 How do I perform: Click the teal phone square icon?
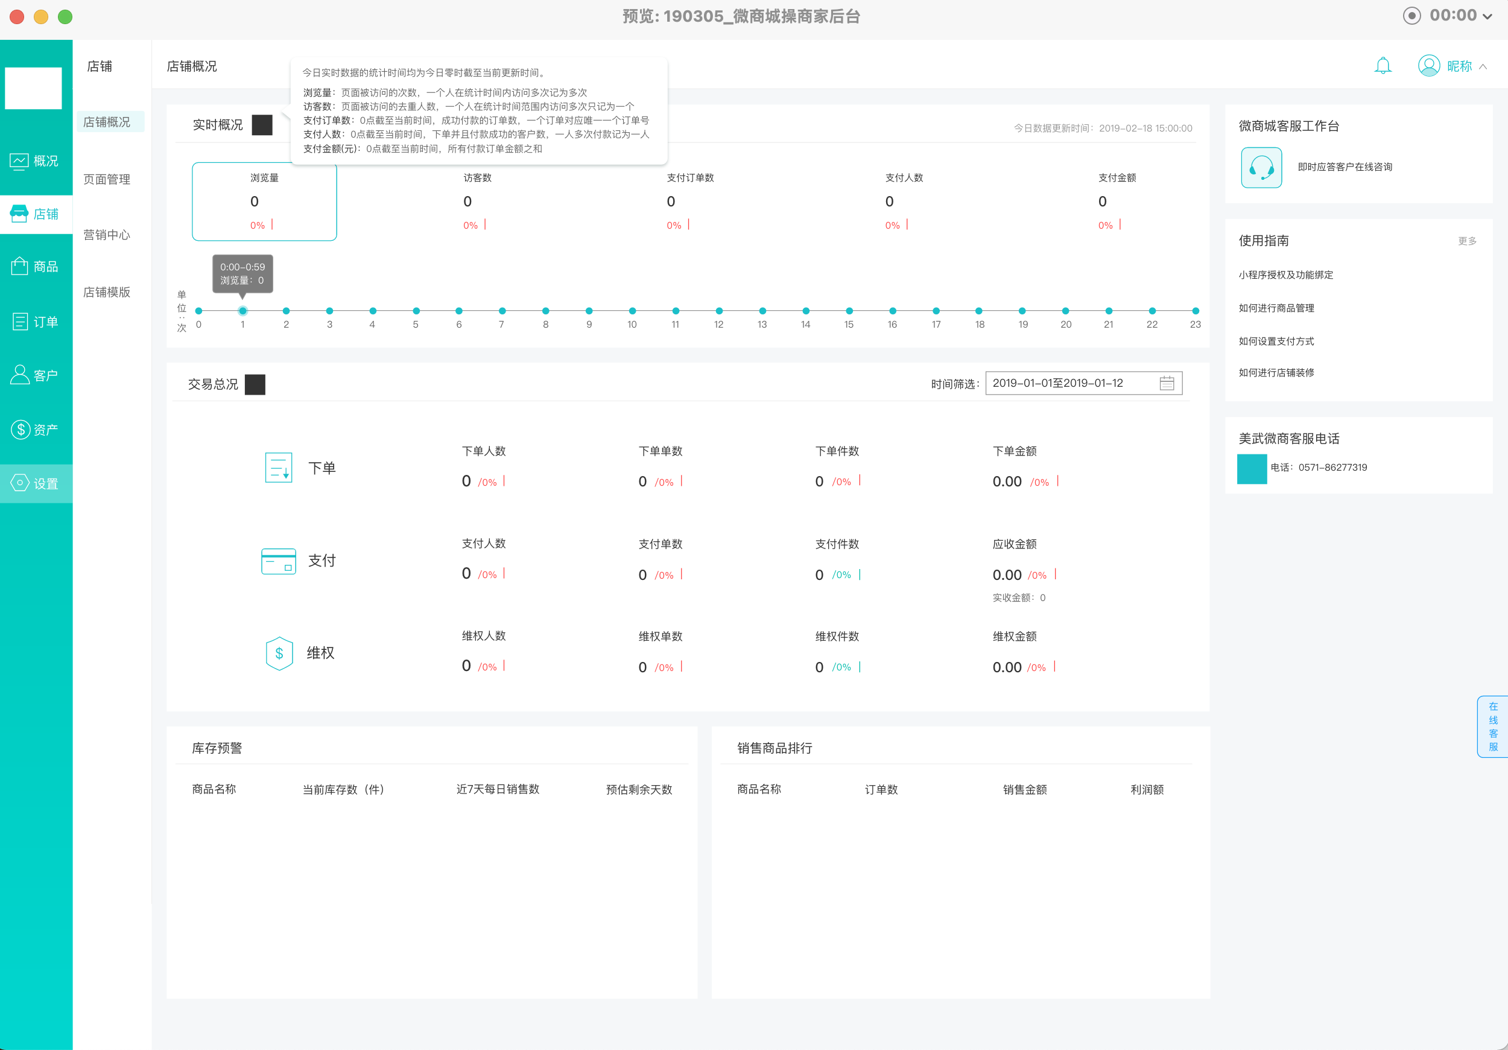click(x=1252, y=468)
